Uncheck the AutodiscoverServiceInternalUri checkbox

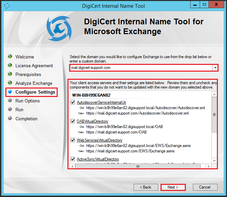(x=73, y=102)
